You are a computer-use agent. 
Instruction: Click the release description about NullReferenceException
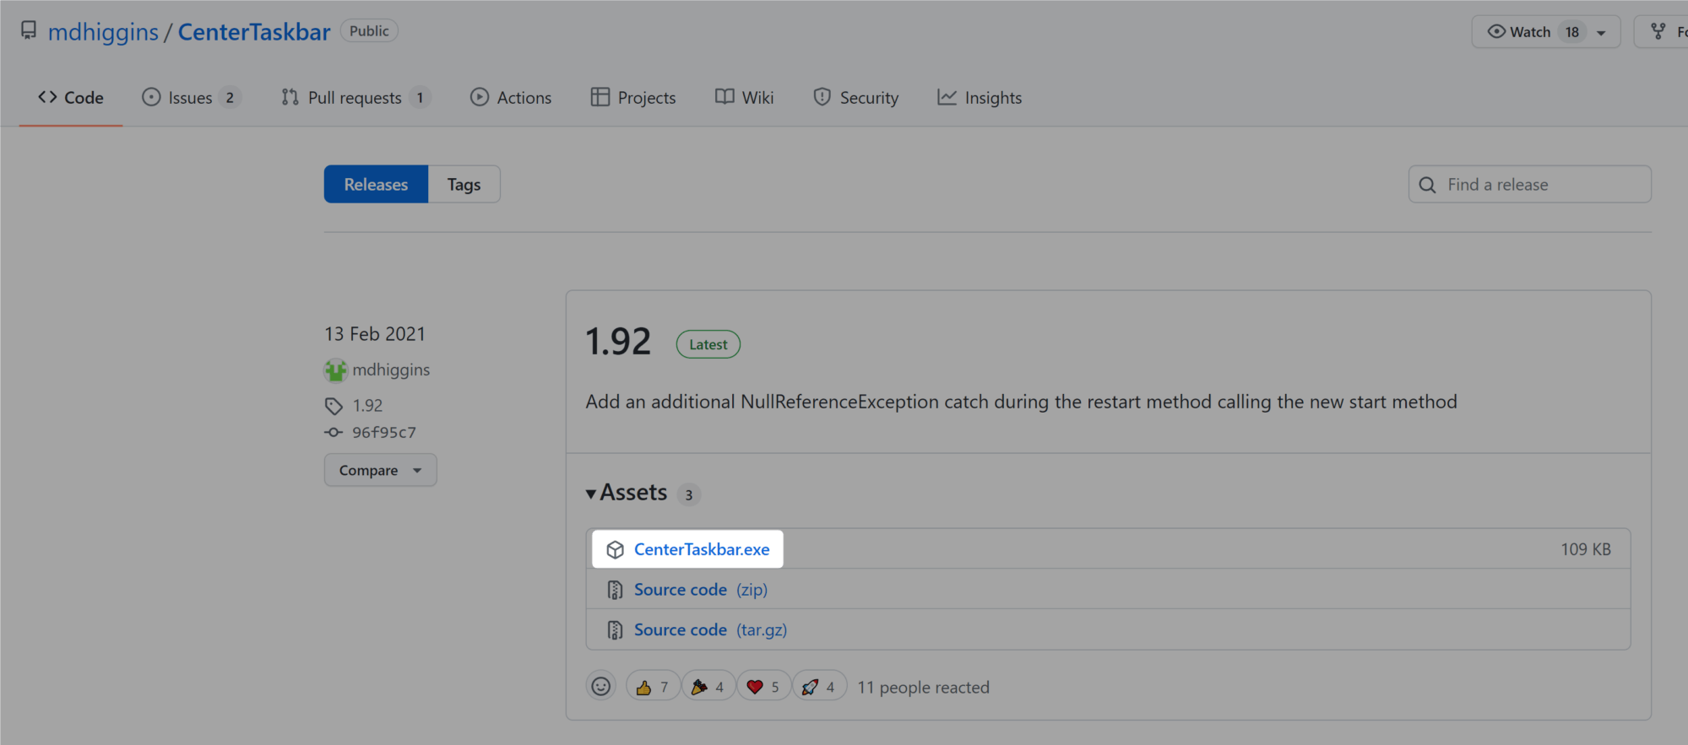click(x=1022, y=402)
